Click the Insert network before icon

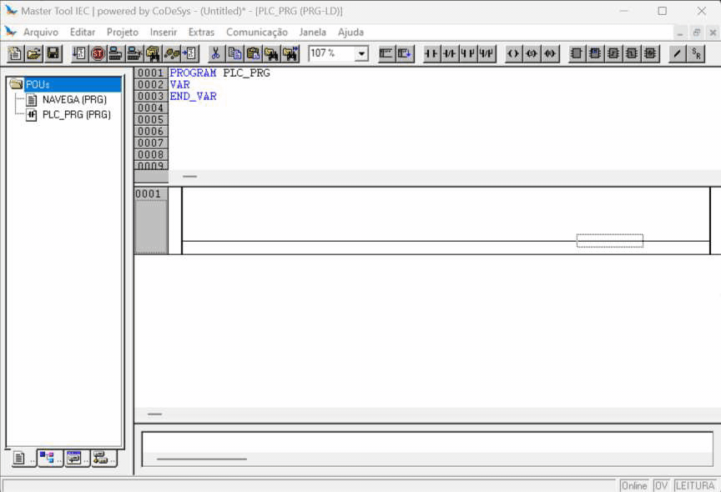click(386, 53)
